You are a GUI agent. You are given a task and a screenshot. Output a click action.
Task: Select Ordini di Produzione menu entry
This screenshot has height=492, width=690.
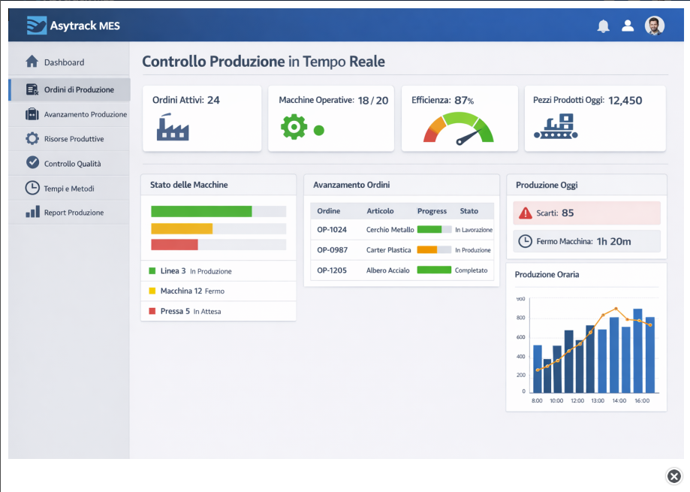coord(69,89)
